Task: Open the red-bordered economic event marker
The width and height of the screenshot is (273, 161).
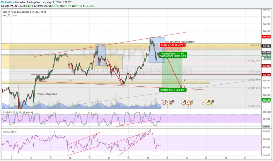Action: coord(164,102)
